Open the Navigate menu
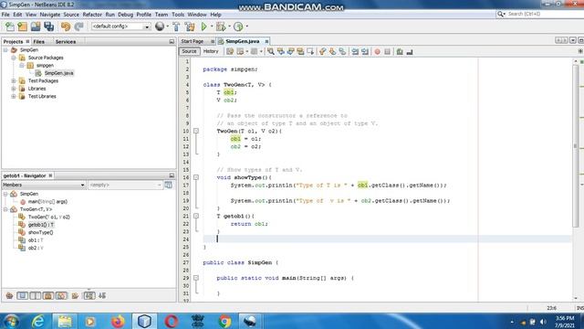Screen dimensions: 584x329 (50, 15)
